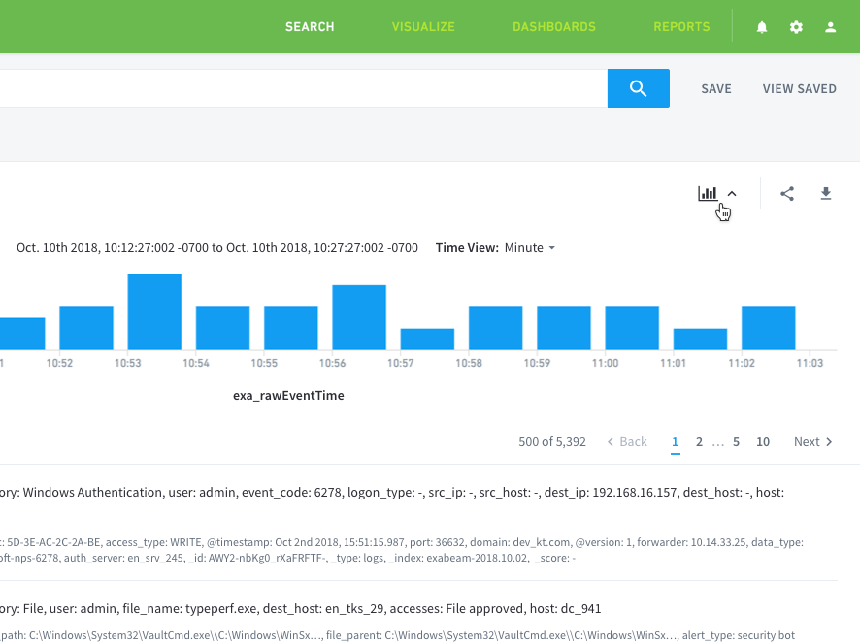Click the share results icon
This screenshot has height=644, width=860.
[x=787, y=193]
